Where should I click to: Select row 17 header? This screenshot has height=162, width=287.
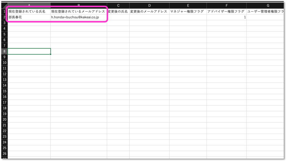(x=4, y=102)
